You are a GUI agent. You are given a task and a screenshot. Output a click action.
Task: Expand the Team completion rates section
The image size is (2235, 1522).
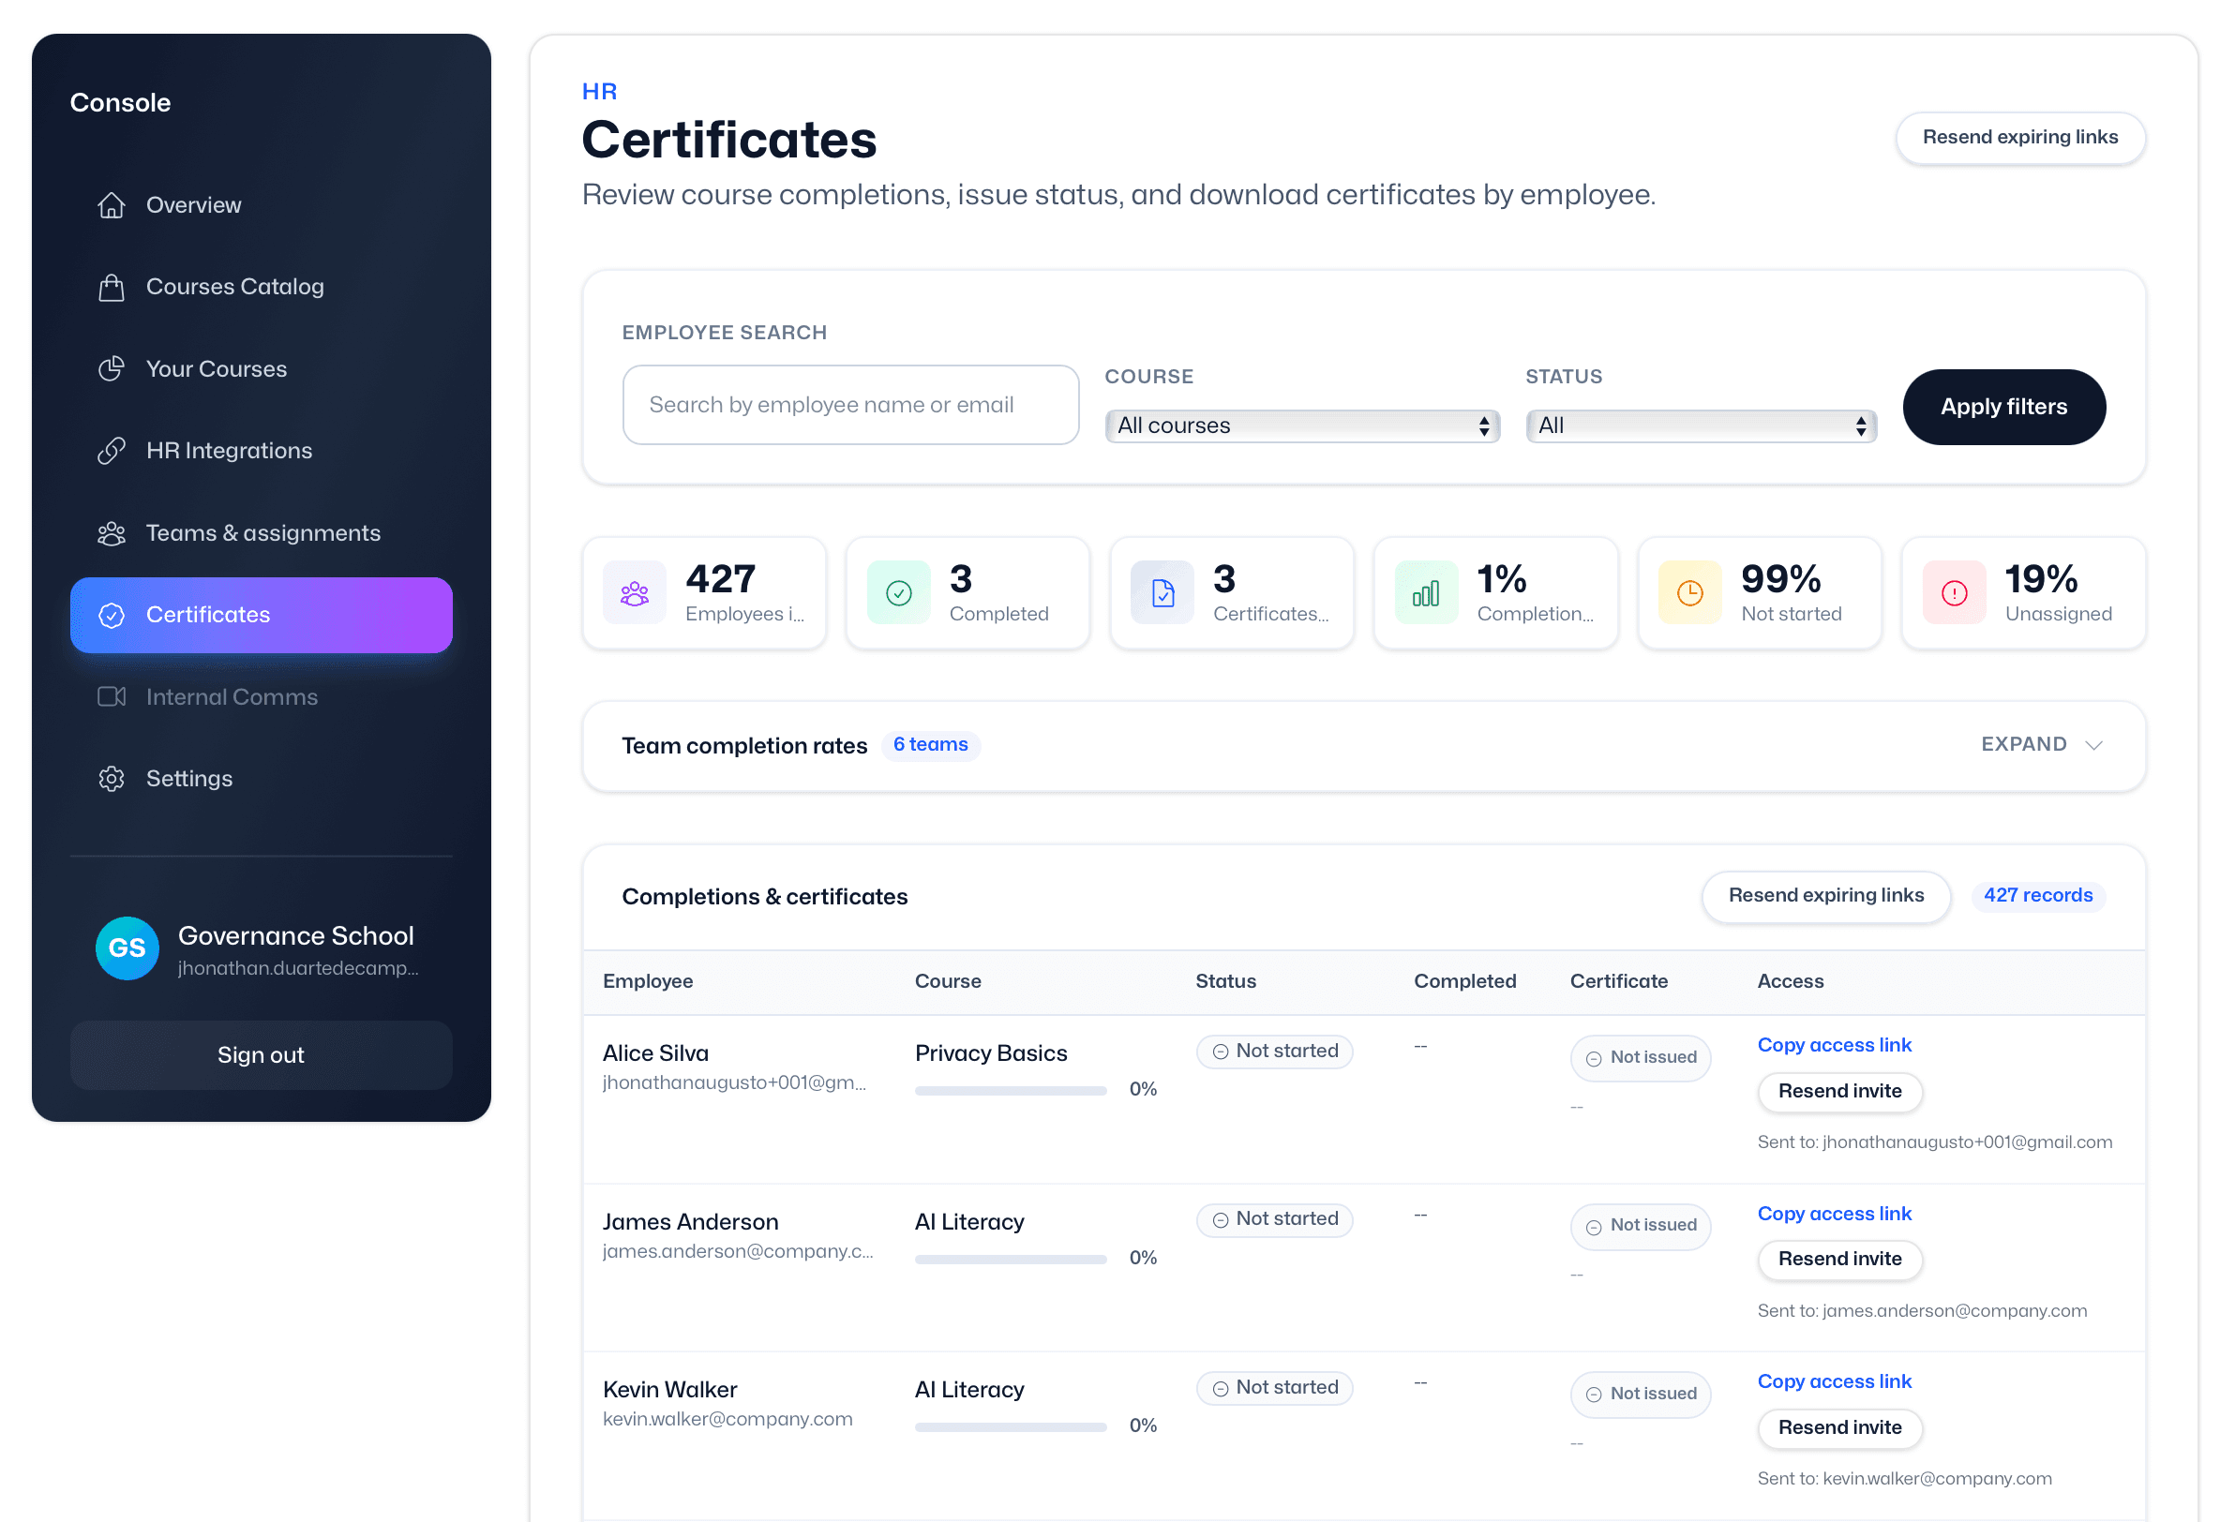(2041, 745)
